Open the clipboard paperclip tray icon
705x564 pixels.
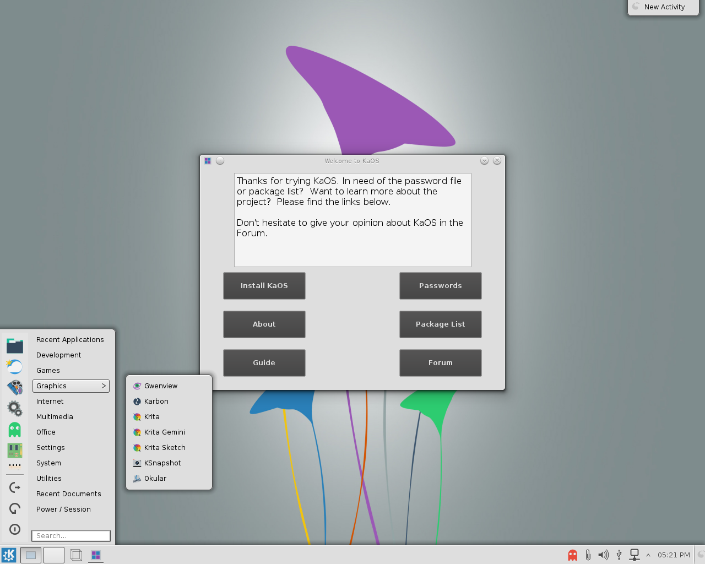(588, 555)
